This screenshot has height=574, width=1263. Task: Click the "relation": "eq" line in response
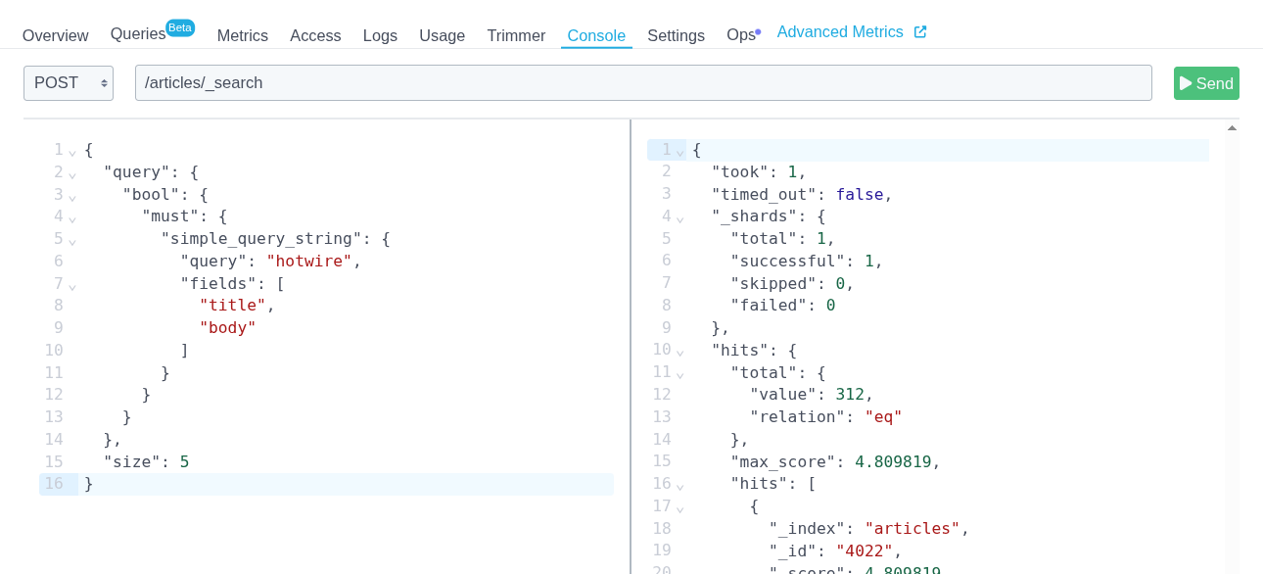click(825, 417)
